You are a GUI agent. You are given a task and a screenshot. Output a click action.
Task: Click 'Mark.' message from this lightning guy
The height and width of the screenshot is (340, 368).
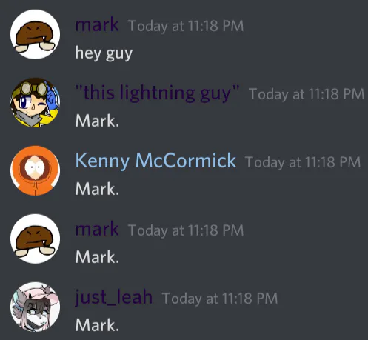click(x=97, y=121)
